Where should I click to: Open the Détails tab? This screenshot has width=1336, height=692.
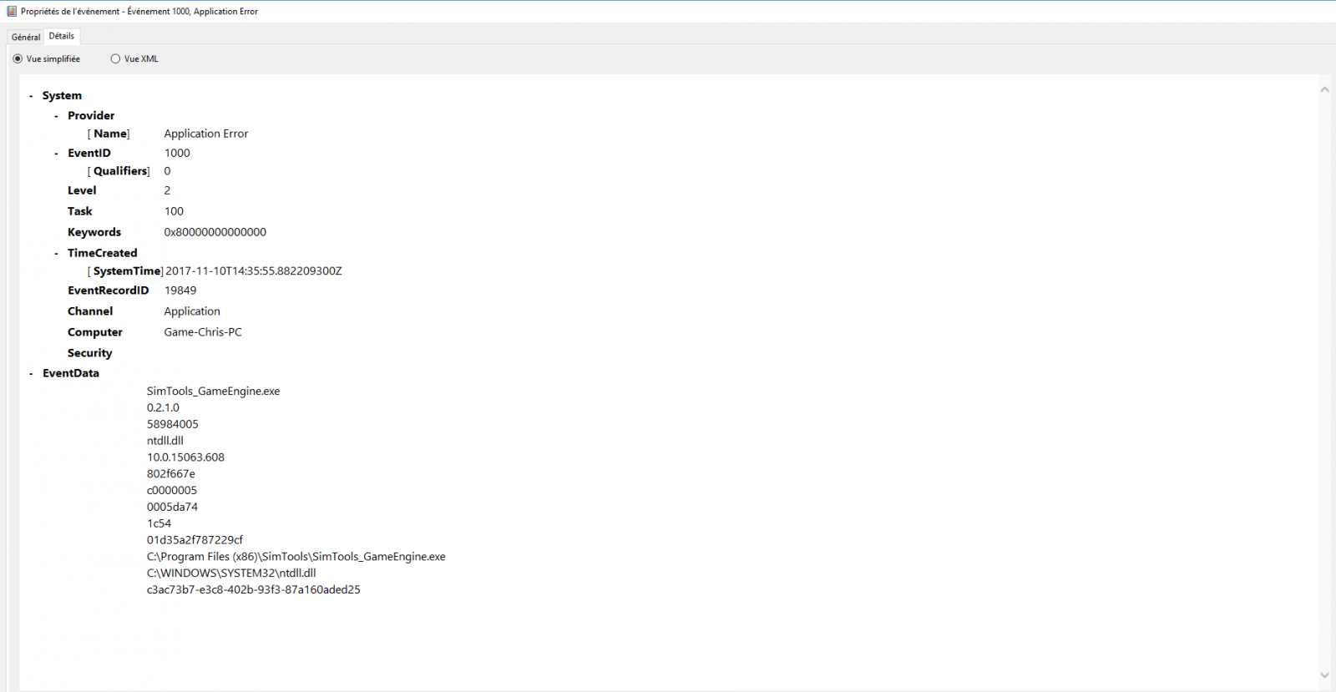(62, 36)
